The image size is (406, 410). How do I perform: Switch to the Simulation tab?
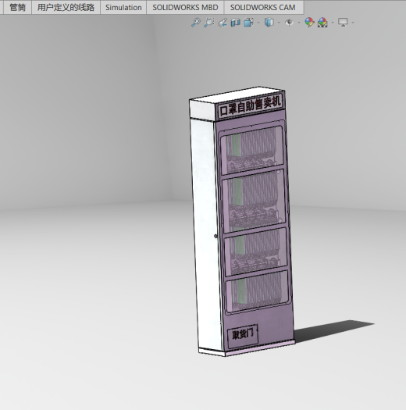coord(123,7)
